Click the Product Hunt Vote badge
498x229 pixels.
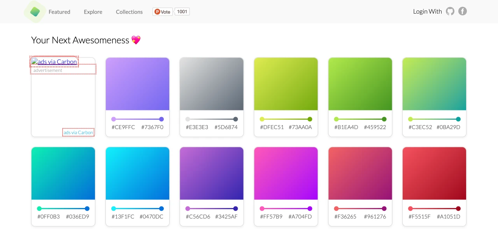162,12
